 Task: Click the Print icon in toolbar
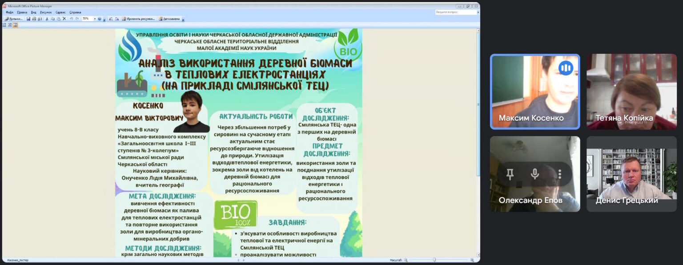(34, 19)
